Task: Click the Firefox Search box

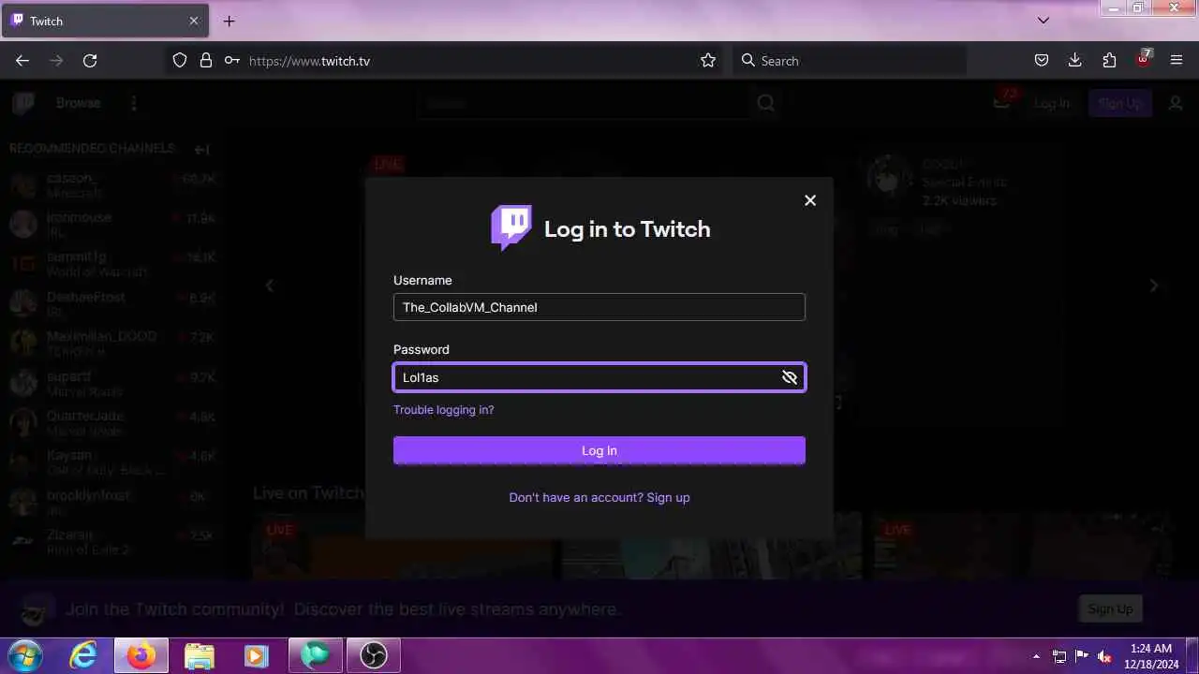Action: click(x=850, y=61)
